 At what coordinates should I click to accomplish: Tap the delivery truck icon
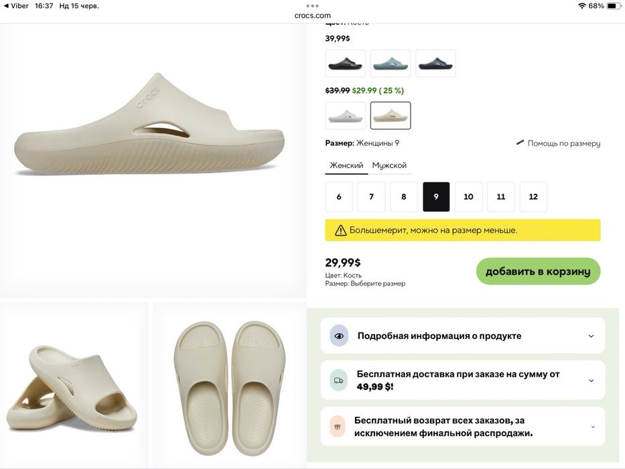(339, 381)
